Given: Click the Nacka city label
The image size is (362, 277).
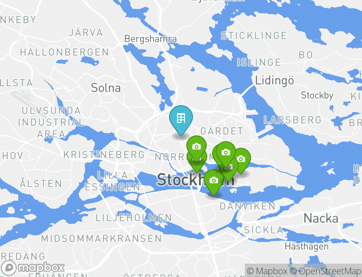Looking at the screenshot, I should click(321, 218).
